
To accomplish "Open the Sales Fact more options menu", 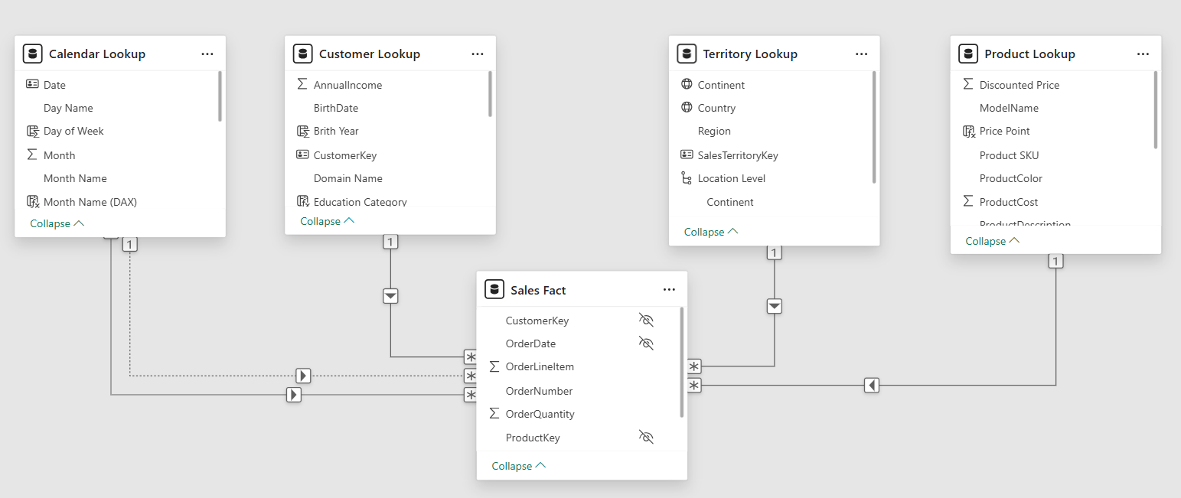I will [x=669, y=289].
